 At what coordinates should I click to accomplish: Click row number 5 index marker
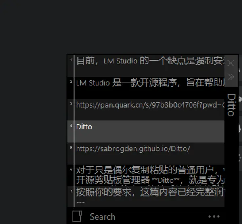[71, 148]
